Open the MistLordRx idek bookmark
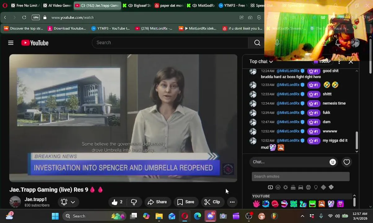The width and height of the screenshot is (373, 223). coord(198,28)
